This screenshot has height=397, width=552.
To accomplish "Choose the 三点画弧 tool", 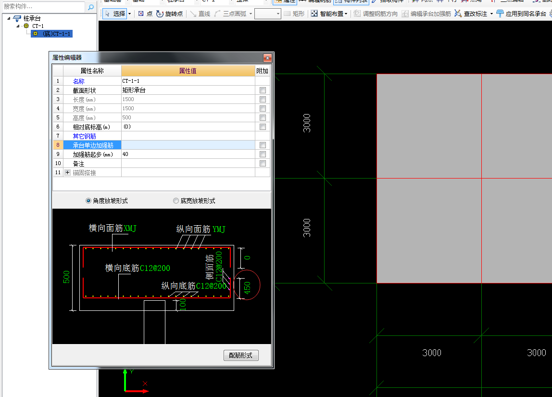I will (231, 14).
